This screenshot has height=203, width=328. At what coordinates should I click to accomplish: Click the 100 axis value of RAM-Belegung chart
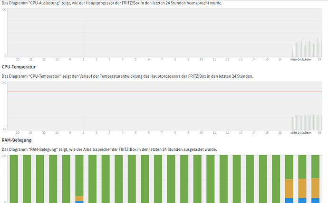click(x=4, y=156)
